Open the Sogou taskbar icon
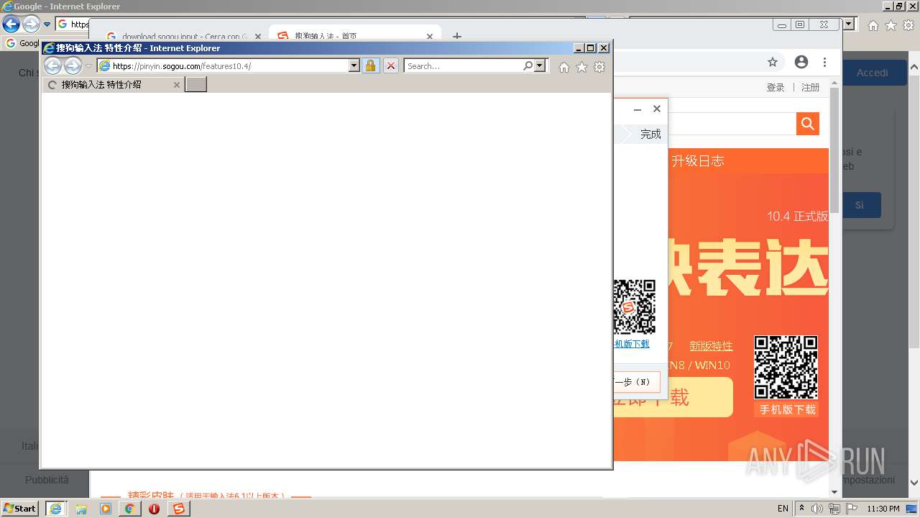920x518 pixels. click(178, 509)
